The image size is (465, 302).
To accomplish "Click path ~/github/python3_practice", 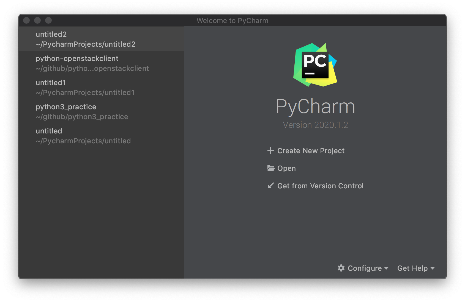I will point(82,117).
